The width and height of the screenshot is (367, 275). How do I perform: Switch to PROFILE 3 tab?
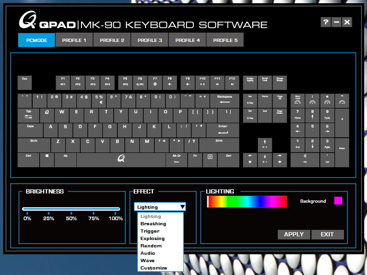click(150, 40)
